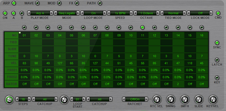Click the SMTH knob

coord(185,99)
